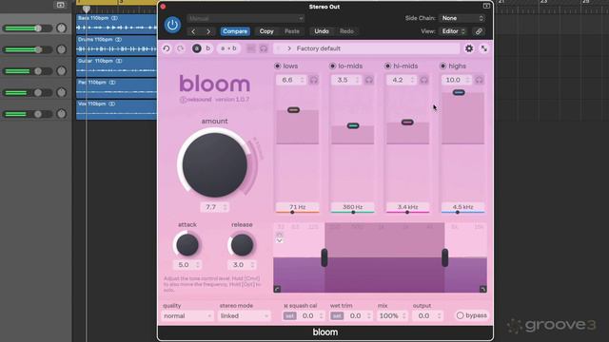Toggle the hi-mids band radio button

tap(387, 66)
